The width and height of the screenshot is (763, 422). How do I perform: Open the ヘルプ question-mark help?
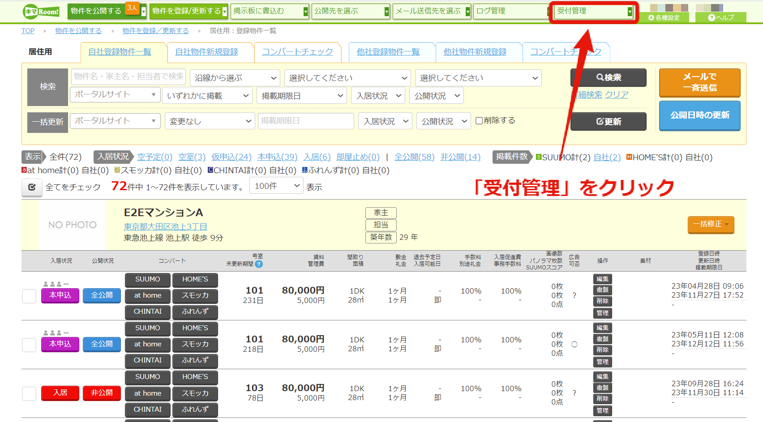coord(721,17)
